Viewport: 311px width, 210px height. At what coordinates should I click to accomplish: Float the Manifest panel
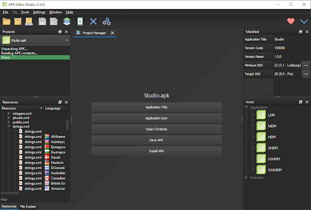(300, 32)
